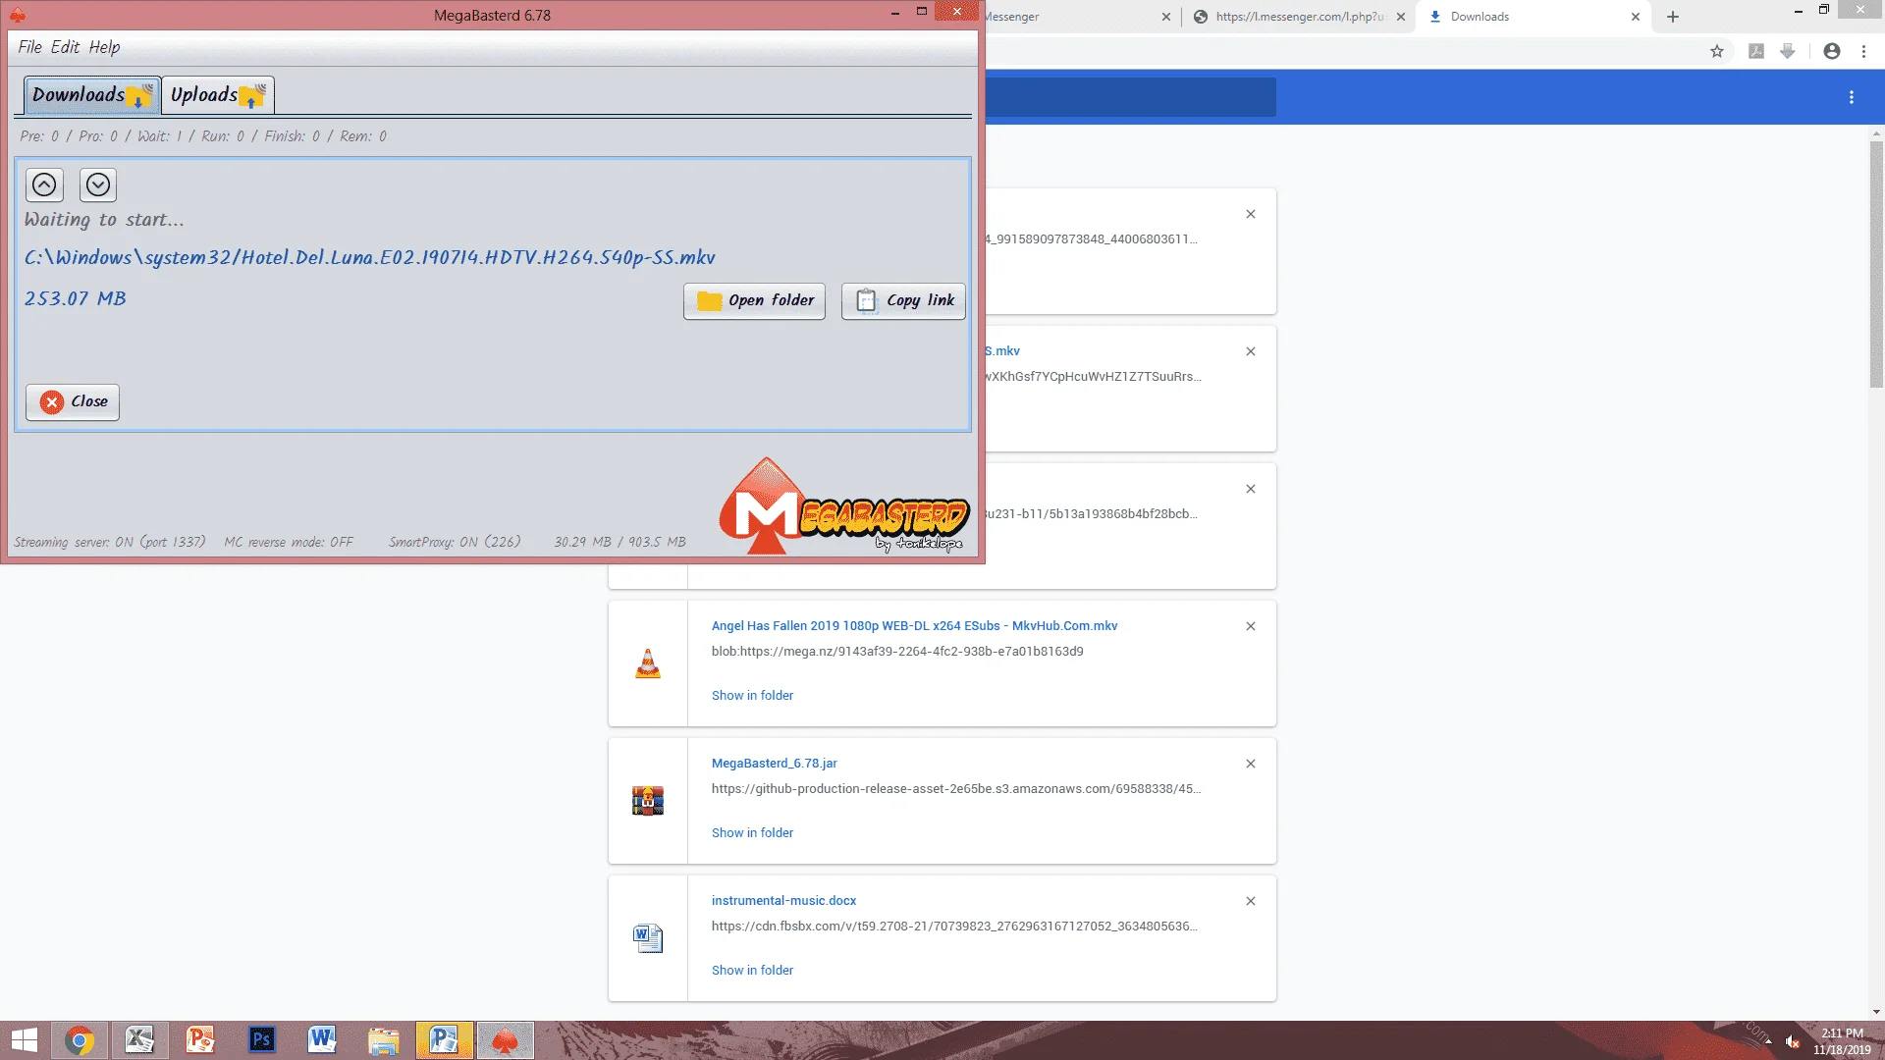Open Chrome from the taskbar
The width and height of the screenshot is (1885, 1060).
pyautogui.click(x=80, y=1040)
